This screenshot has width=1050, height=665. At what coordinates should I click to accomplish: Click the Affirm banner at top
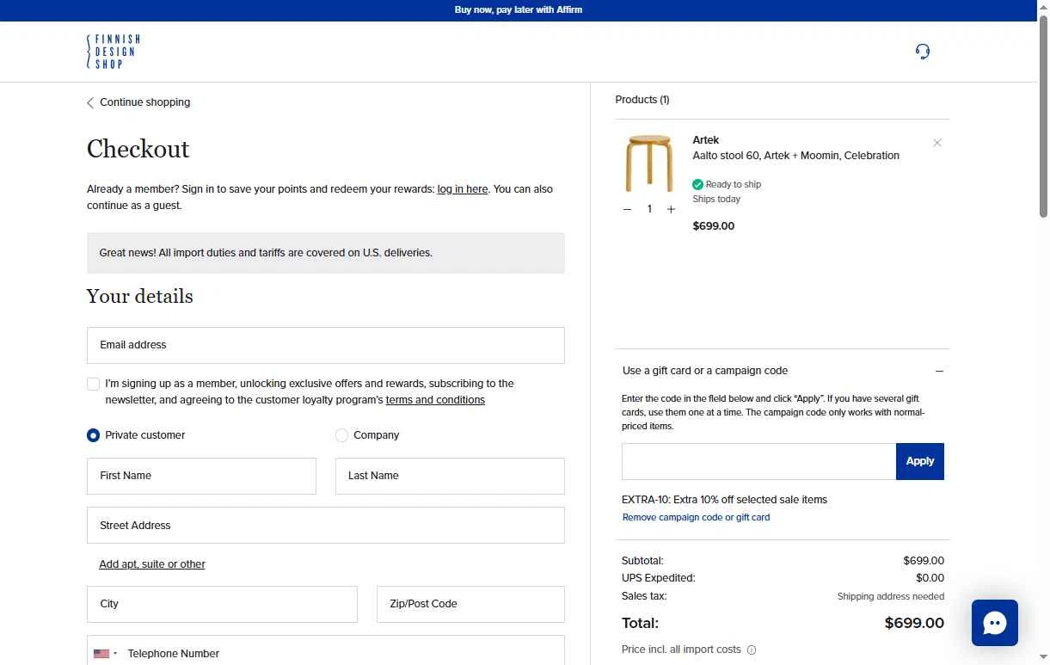click(519, 10)
